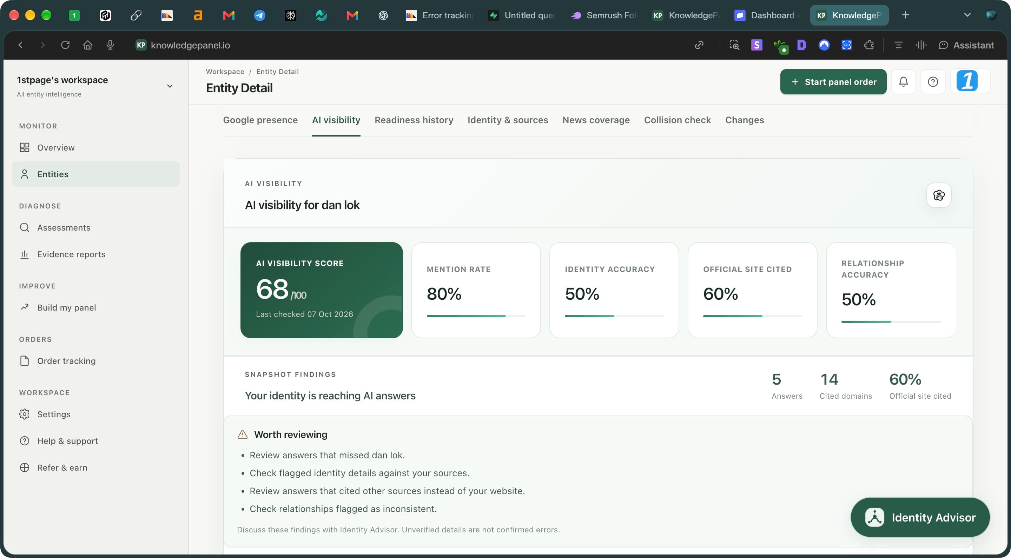1011x558 pixels.
Task: Switch to the Google presence tab
Action: tap(260, 120)
